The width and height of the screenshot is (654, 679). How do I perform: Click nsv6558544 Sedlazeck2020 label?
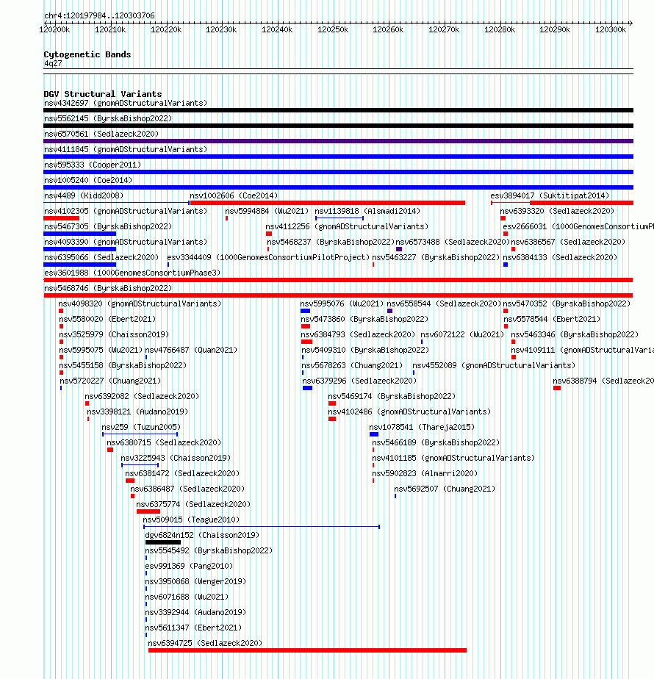point(444,304)
